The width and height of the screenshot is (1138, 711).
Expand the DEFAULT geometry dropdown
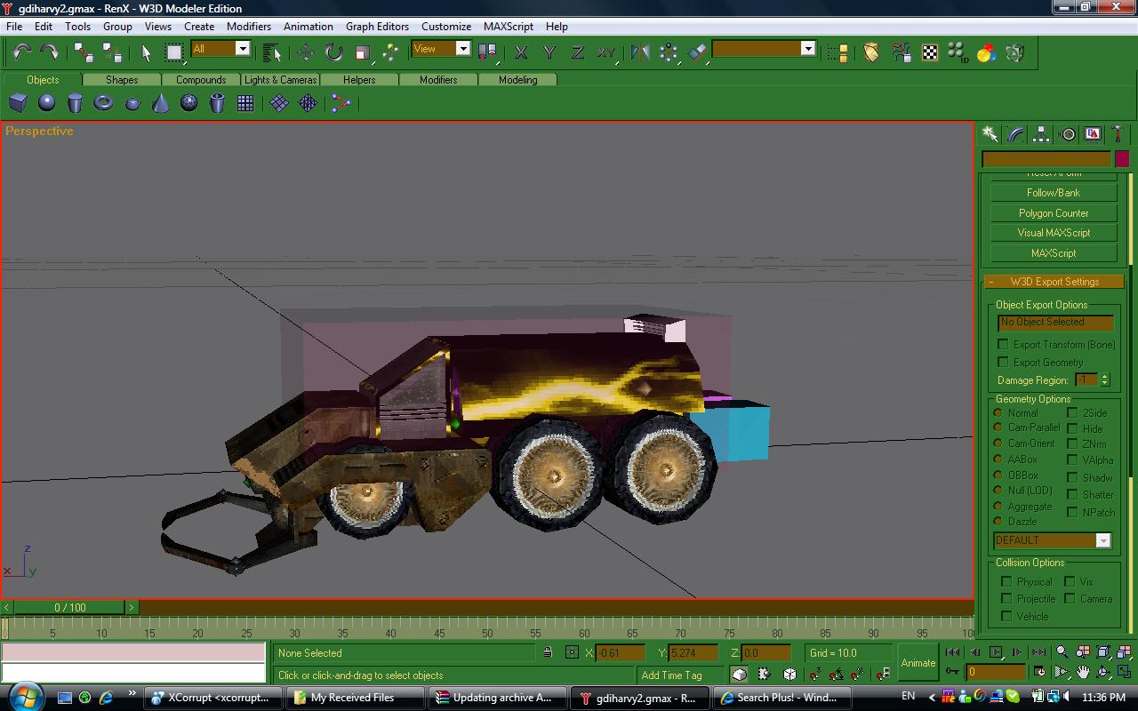[1102, 540]
